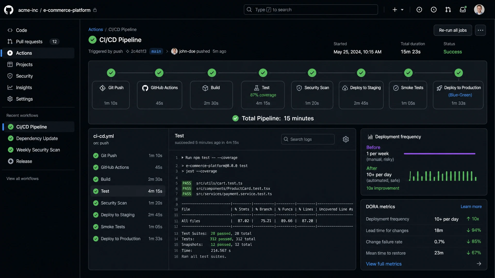
Task: Click the main branch label
Action: (x=156, y=51)
